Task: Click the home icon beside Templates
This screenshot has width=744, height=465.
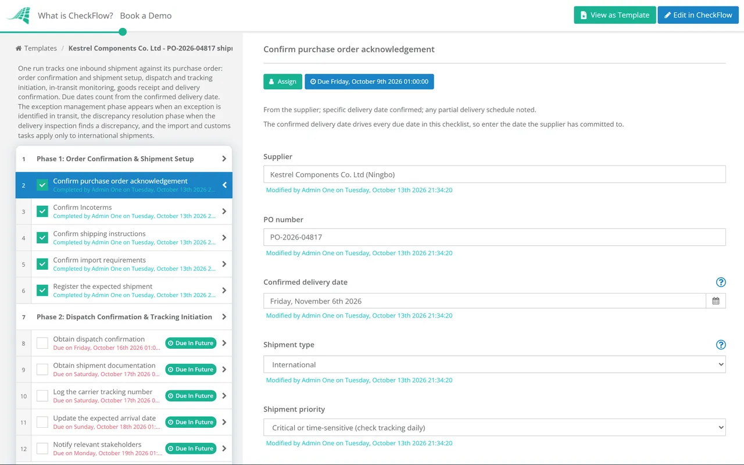Action: click(19, 48)
